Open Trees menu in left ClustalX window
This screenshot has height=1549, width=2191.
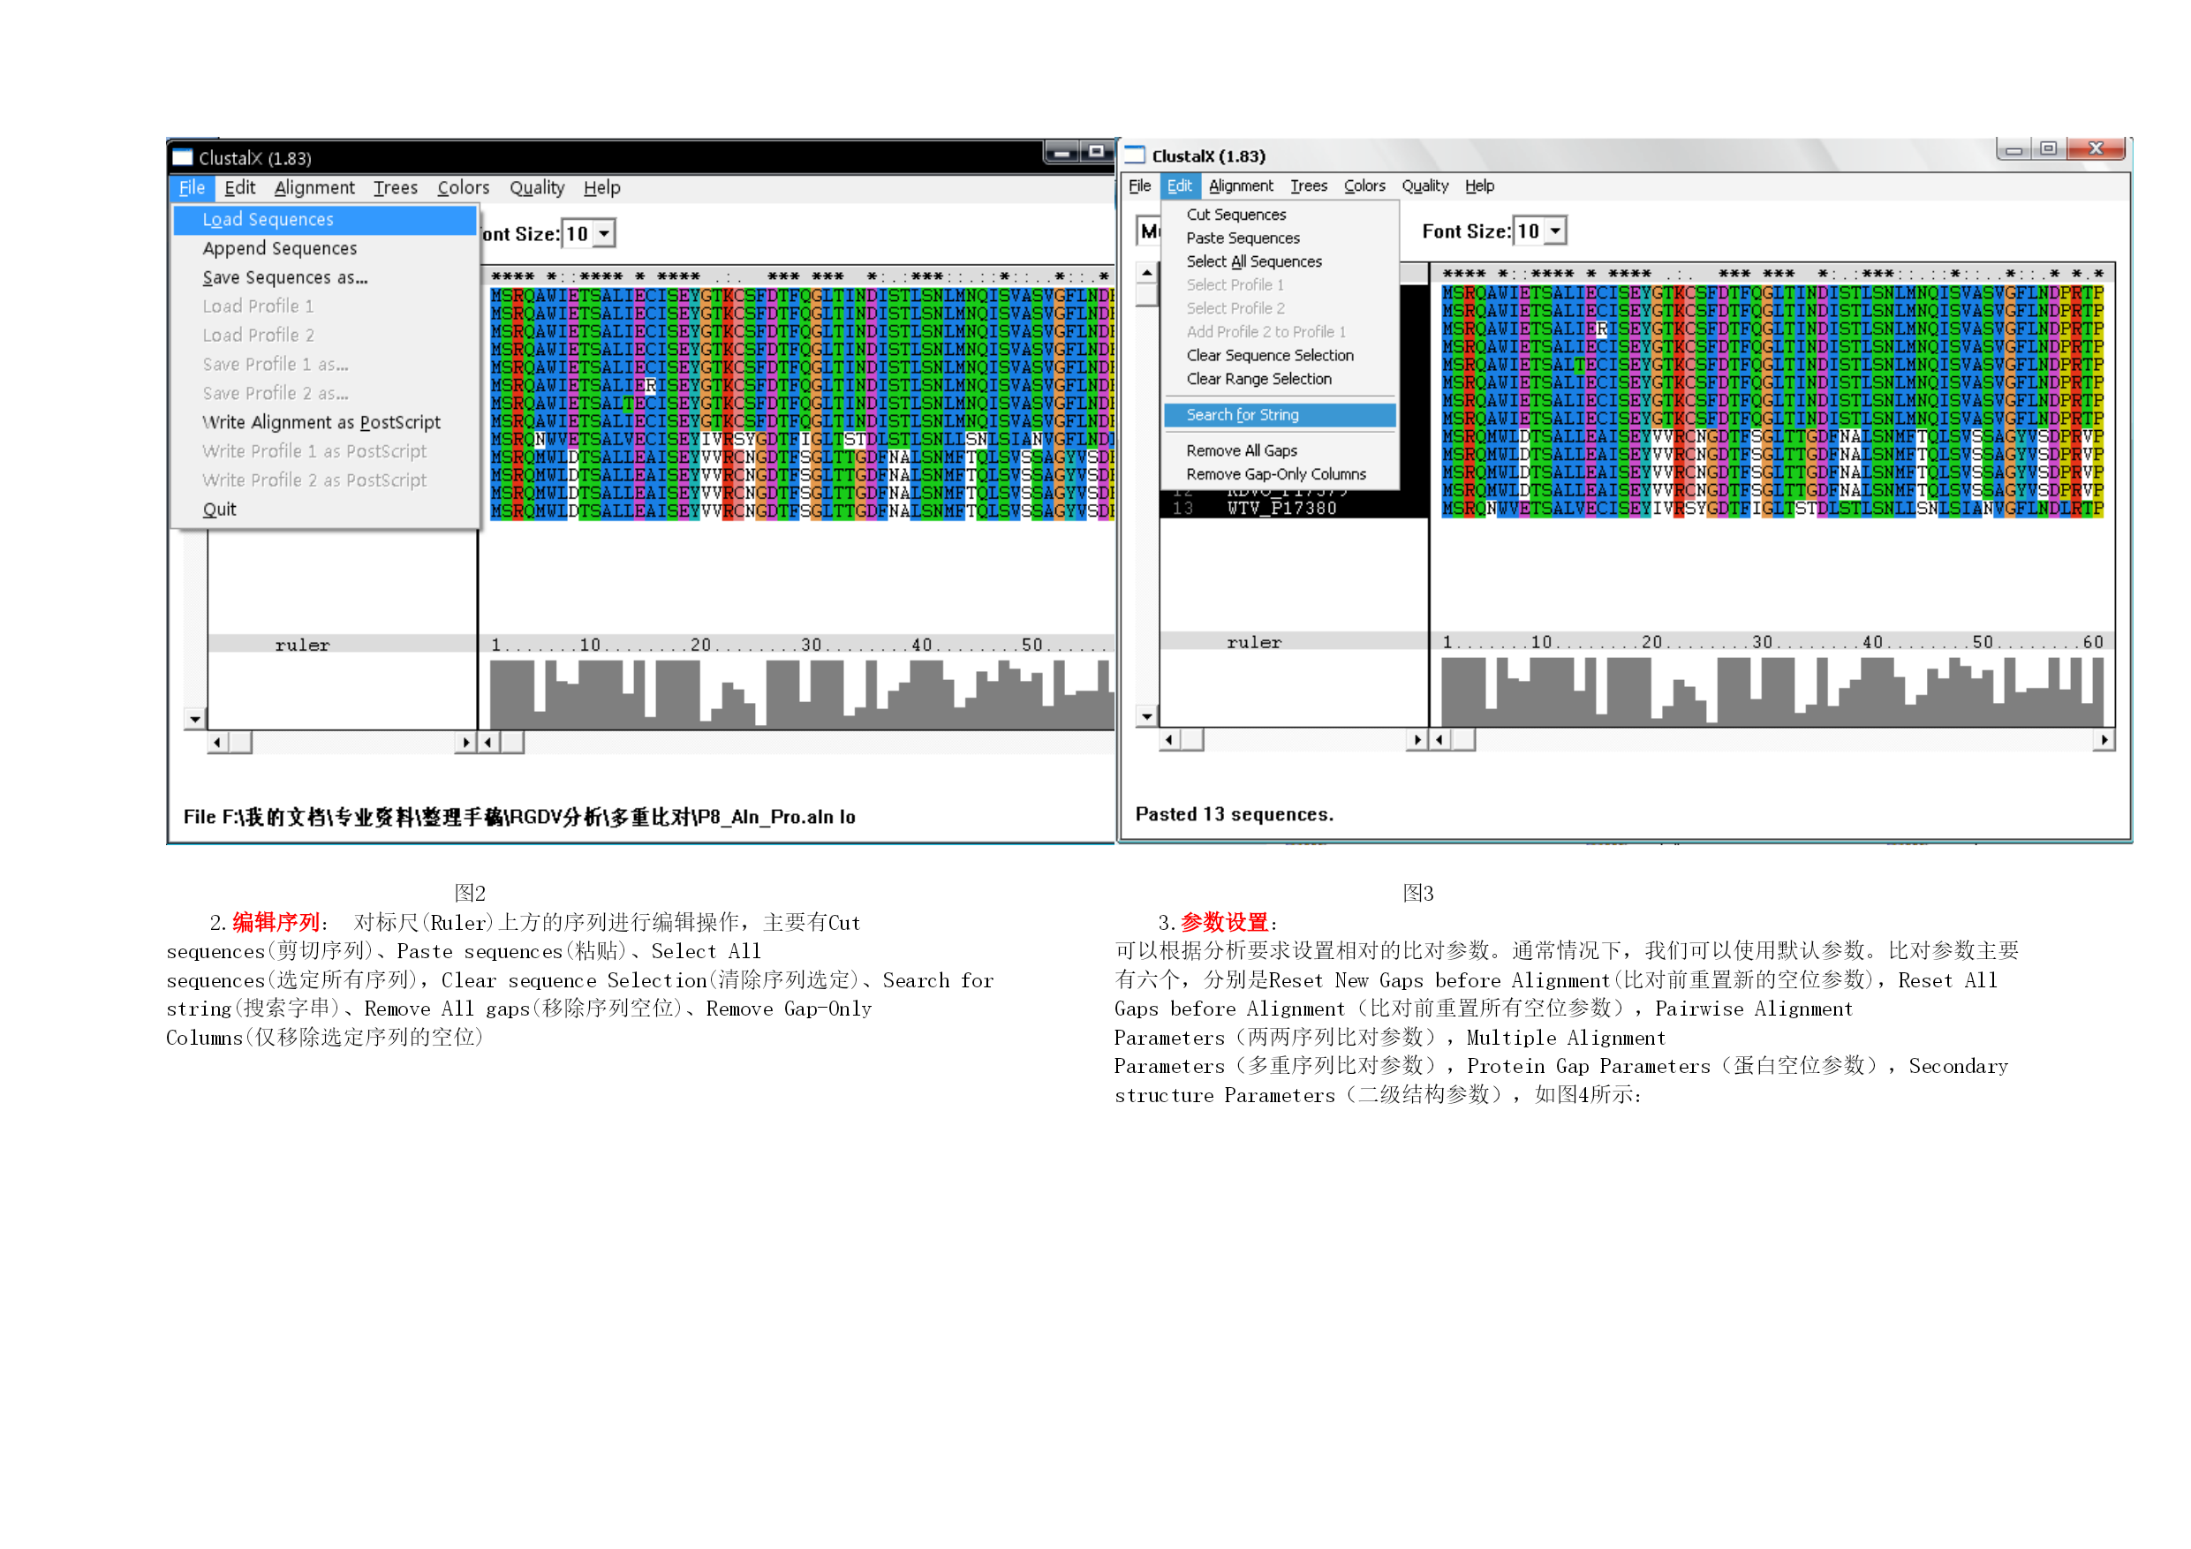(x=395, y=188)
